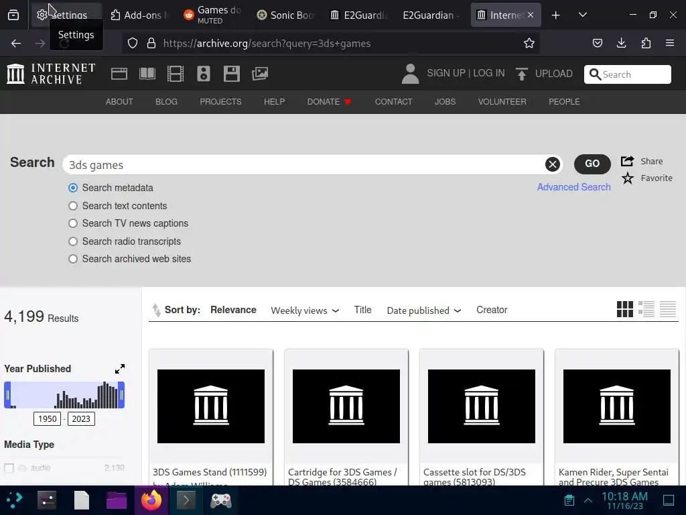Screen dimensions: 686x515
Task: Open the Wayback Machine web icon
Action: tap(119, 74)
